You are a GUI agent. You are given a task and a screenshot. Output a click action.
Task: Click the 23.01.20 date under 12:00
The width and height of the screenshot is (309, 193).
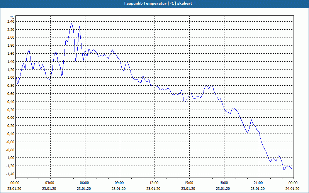click(153, 189)
